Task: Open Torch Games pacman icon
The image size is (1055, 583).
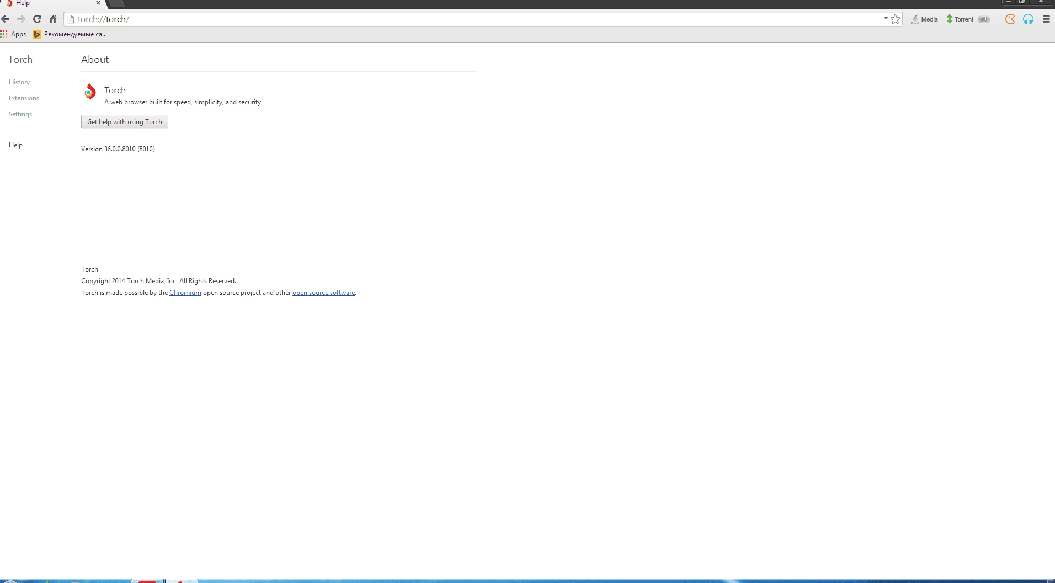Action: pos(1010,19)
